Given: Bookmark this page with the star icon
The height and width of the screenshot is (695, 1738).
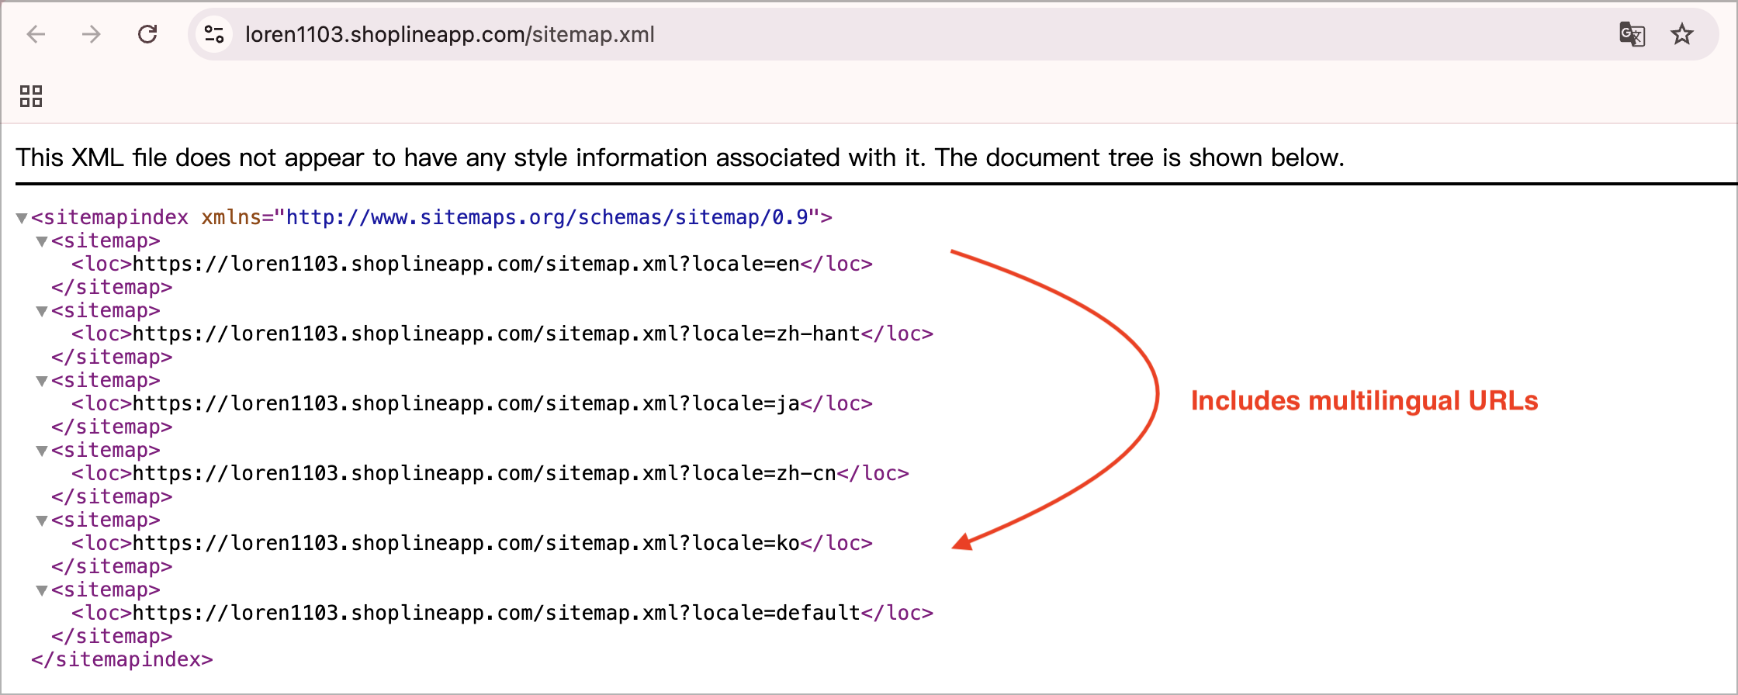Looking at the screenshot, I should pyautogui.click(x=1682, y=34).
